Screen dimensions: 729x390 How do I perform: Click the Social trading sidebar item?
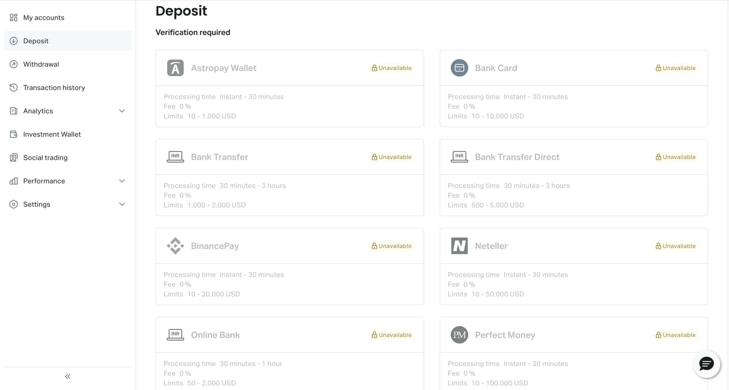tap(45, 157)
